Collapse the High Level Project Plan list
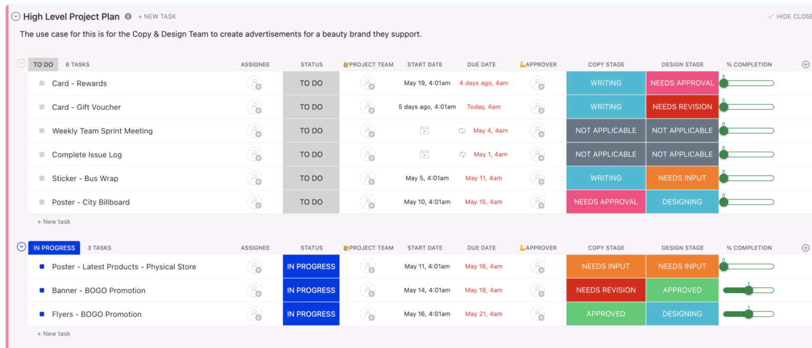Screen dimensions: 812x348 point(16,16)
